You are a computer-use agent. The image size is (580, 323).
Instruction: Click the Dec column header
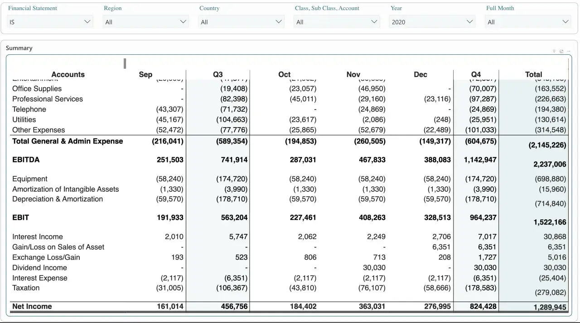420,74
